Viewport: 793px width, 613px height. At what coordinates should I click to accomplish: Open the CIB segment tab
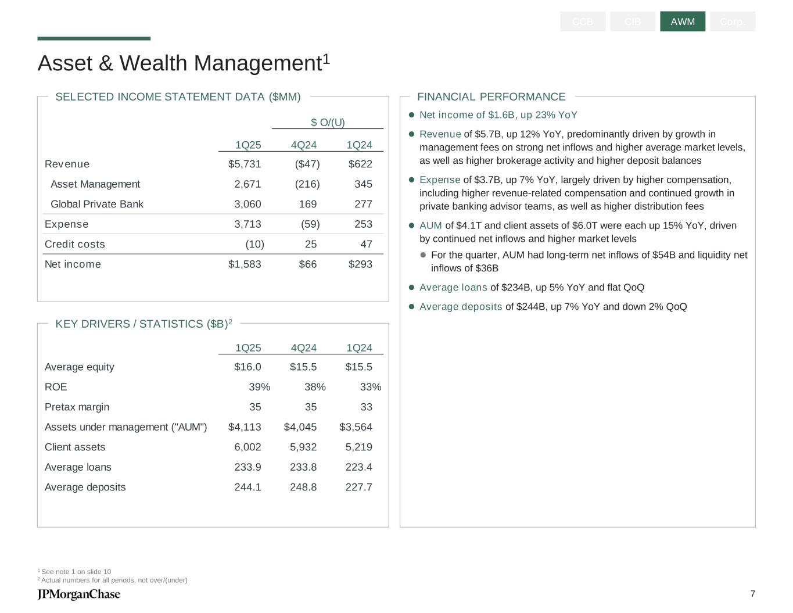[633, 21]
